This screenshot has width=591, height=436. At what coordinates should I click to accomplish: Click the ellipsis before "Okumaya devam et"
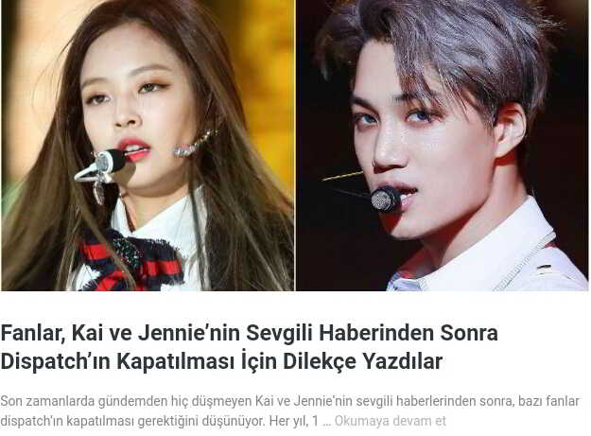click(327, 421)
